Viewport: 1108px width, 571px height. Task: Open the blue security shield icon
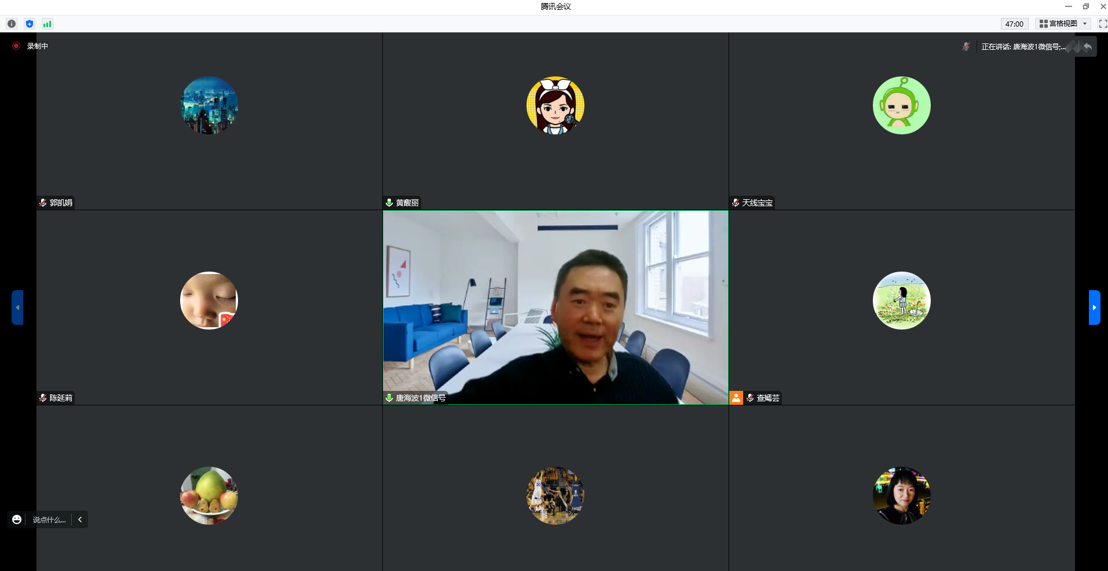click(x=30, y=24)
